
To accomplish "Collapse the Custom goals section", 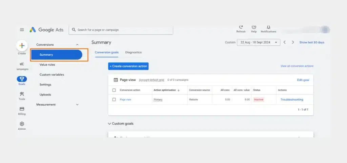I will click(109, 124).
